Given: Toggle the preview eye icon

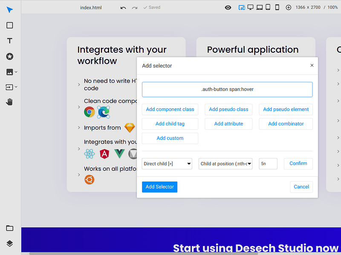Looking at the screenshot, I should (228, 8).
